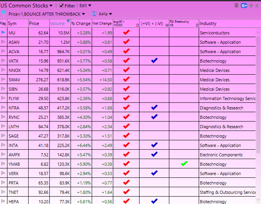Click the flag icon for INTA
Image resolution: width=261 pixels, height=204 pixels.
tap(3, 145)
